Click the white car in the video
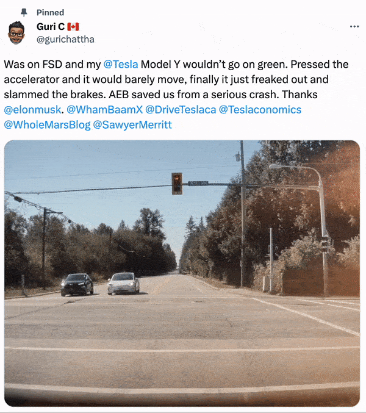The width and height of the screenshot is (366, 413). [x=123, y=284]
